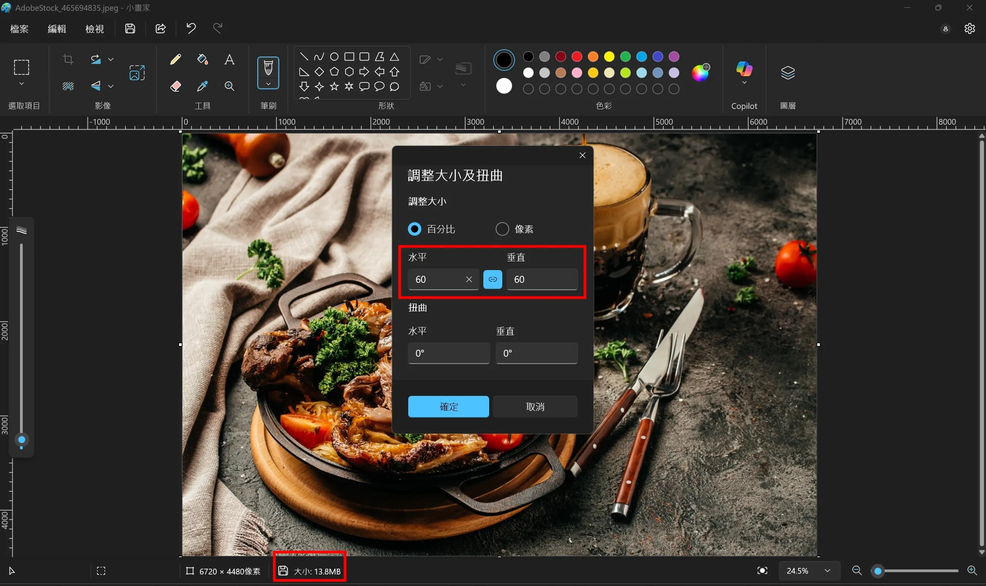
Task: Confirm resize with 確定 button
Action: pos(448,406)
